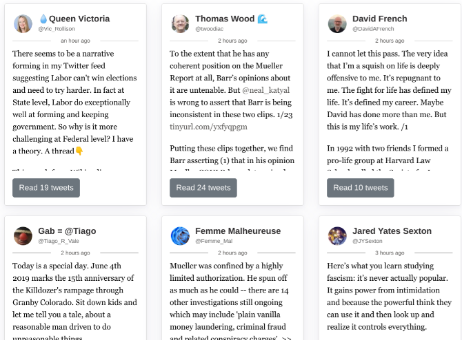Click Femme Malheureuse's profile avatar
Image resolution: width=462 pixels, height=340 pixels.
pos(180,236)
